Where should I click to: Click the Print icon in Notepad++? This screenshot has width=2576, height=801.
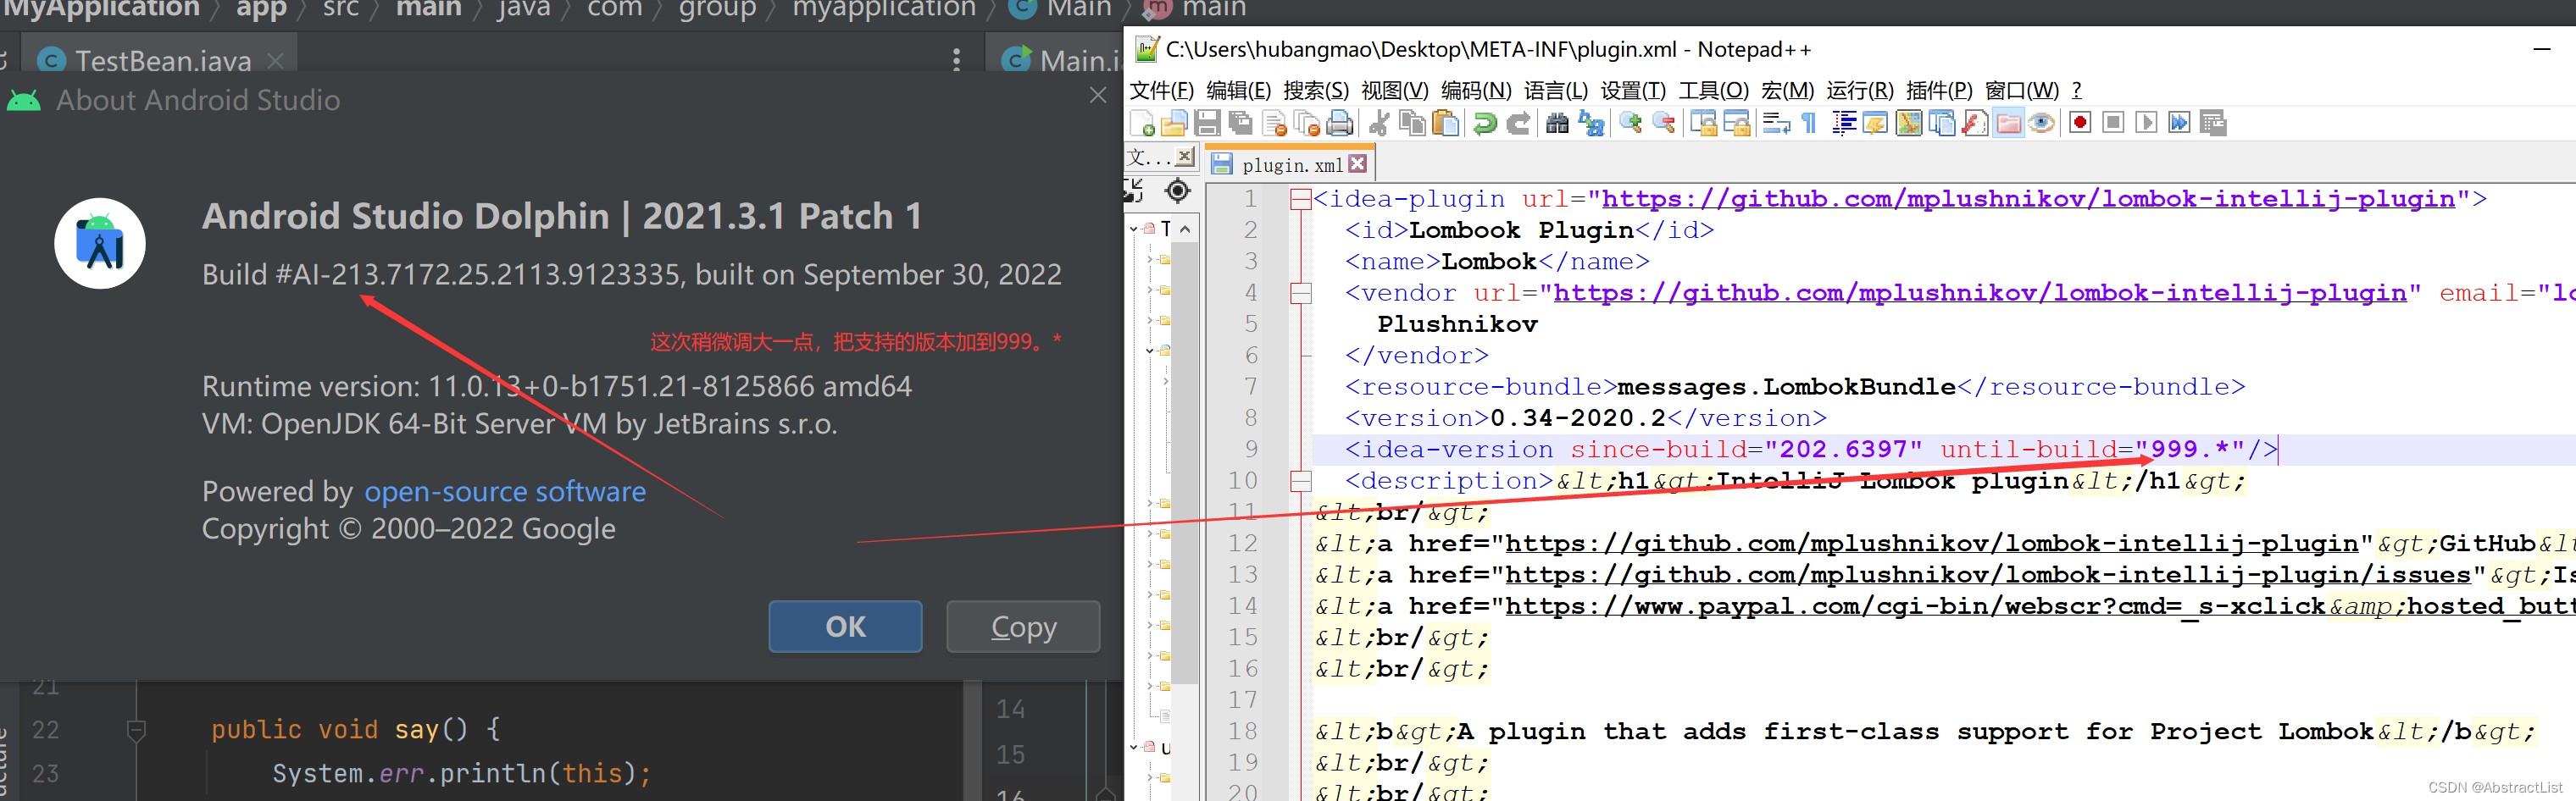pyautogui.click(x=1339, y=123)
